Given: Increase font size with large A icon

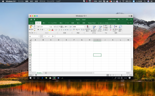Looking at the screenshot, I should [x=55, y=27].
